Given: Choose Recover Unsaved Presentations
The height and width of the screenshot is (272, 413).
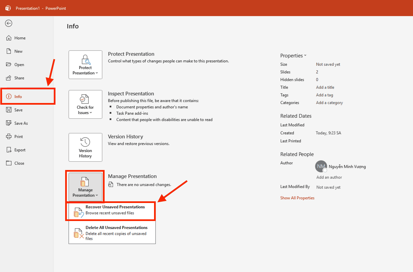Looking at the screenshot, I should point(112,211).
